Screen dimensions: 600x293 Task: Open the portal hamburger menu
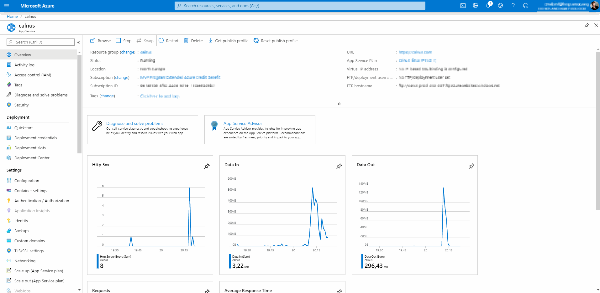7,6
